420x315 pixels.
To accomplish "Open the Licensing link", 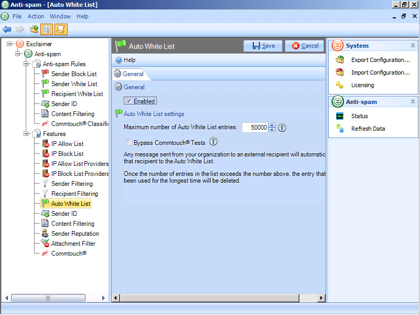I will [x=363, y=85].
